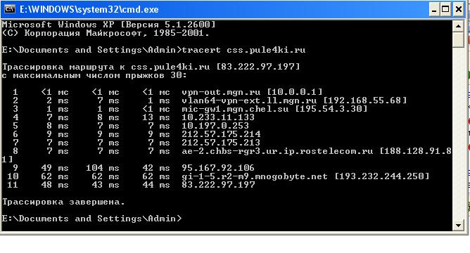The width and height of the screenshot is (470, 253).
Task: Click hop 2 hostname vlan64-vpn-ext.ll.mgn.ru
Action: [249, 100]
